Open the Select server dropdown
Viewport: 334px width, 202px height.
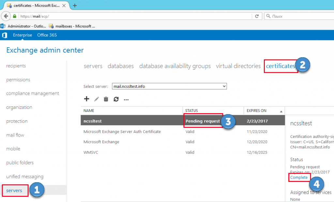click(169, 86)
